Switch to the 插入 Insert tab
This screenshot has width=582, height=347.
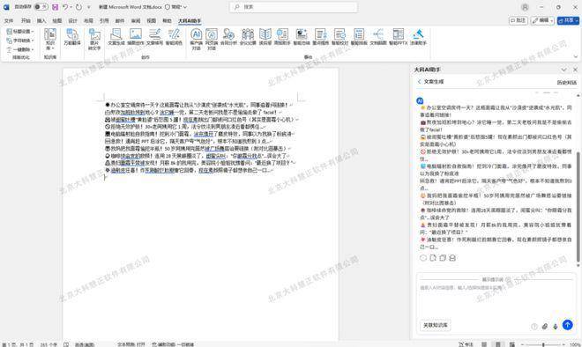click(x=41, y=21)
